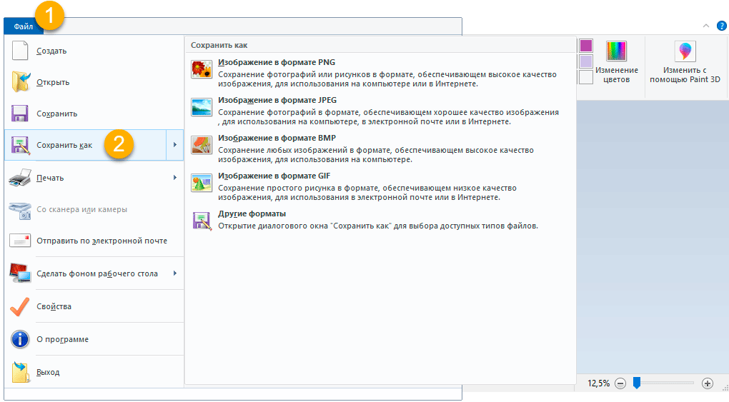Click the envelope icon for sending by email
The height and width of the screenshot is (402, 729).
click(x=20, y=240)
